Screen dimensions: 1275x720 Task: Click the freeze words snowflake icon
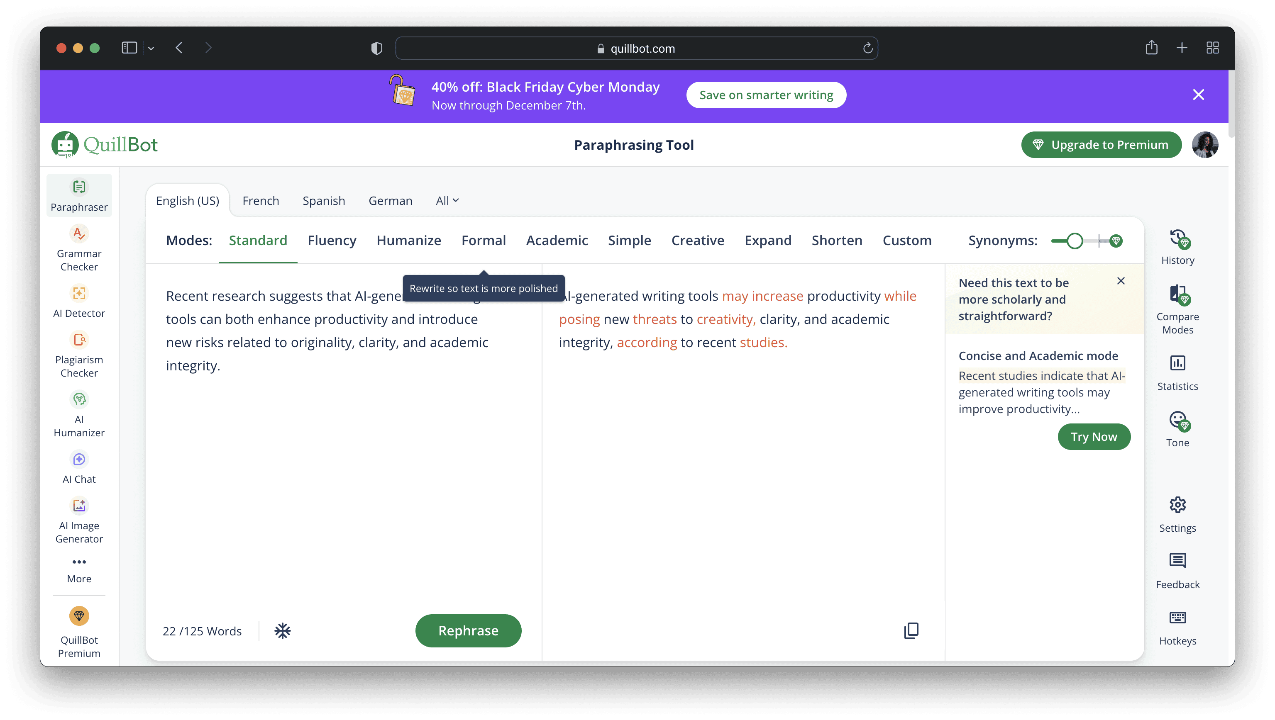pyautogui.click(x=282, y=630)
